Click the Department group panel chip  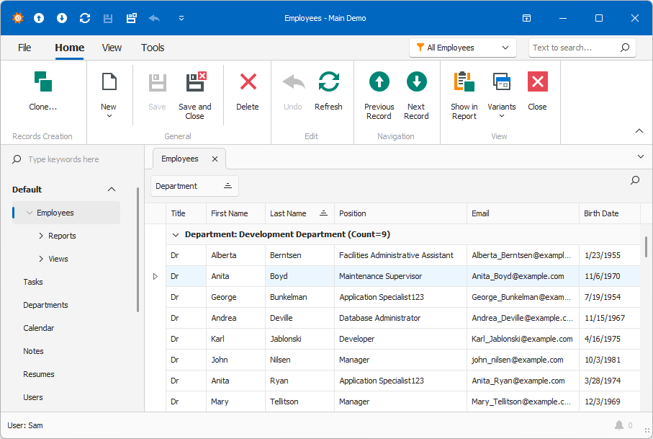194,186
